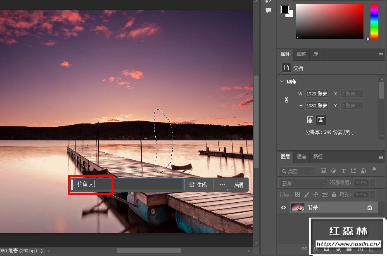
Task: Click the 文档 document icon
Action: (x=286, y=68)
